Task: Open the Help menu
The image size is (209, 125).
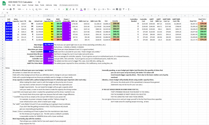Action: tap(55, 5)
